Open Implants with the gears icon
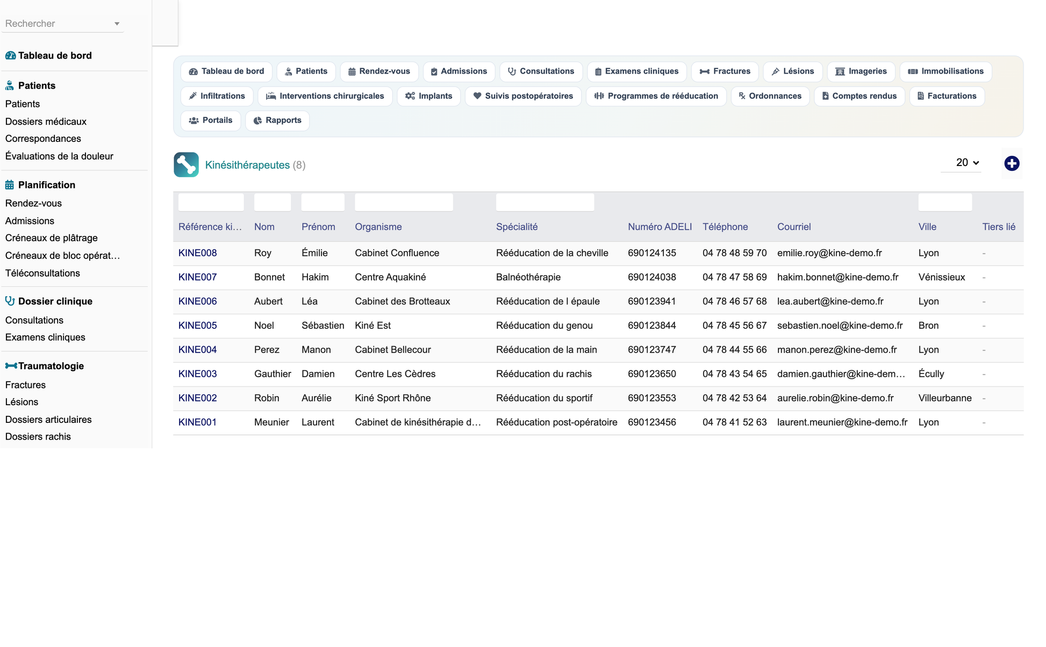Image resolution: width=1046 pixels, height=647 pixels. coord(428,96)
